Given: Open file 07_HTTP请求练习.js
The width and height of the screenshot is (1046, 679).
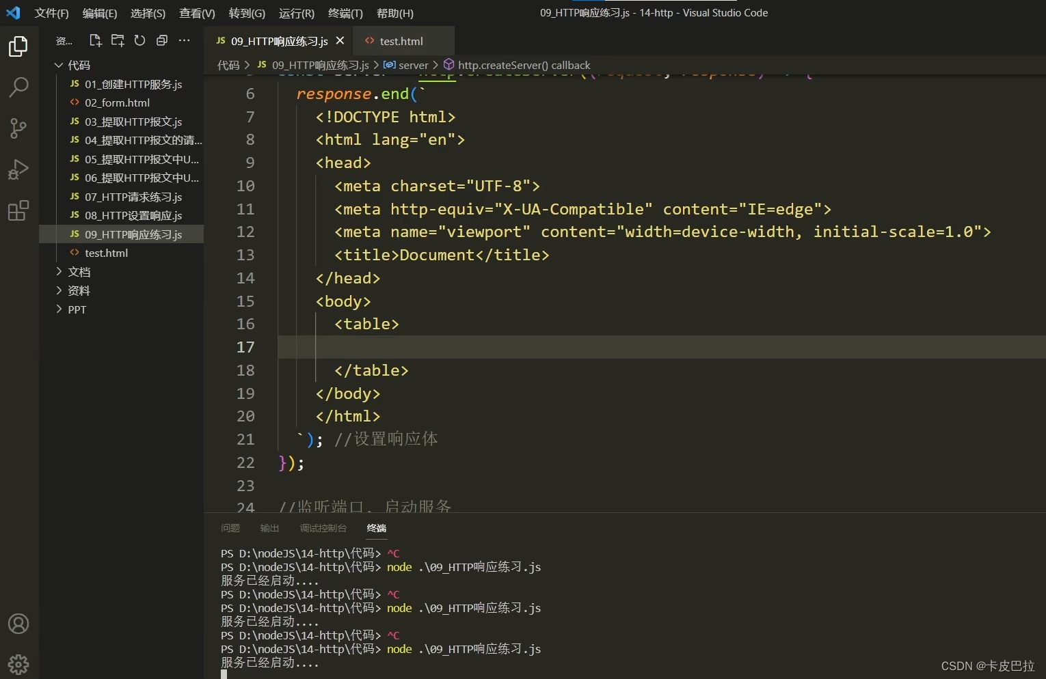Looking at the screenshot, I should tap(121, 197).
